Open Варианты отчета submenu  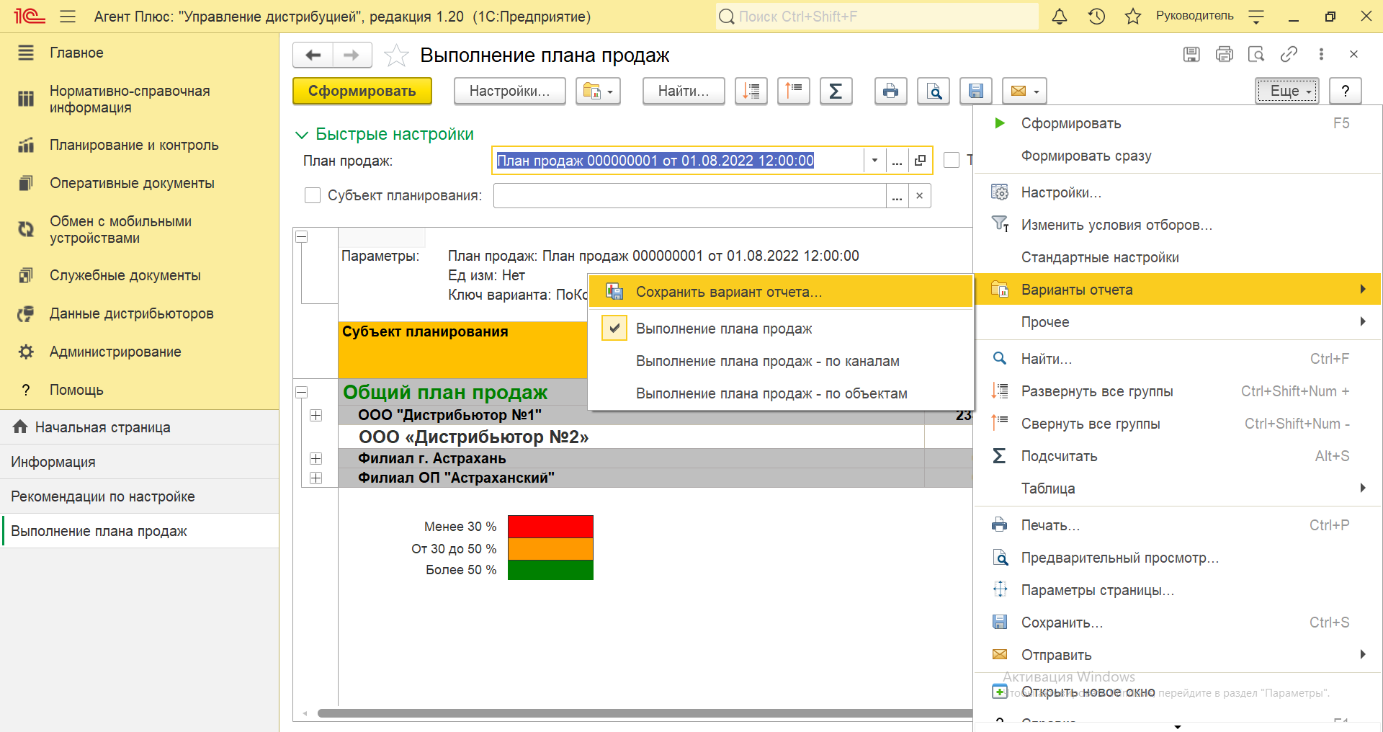pyautogui.click(x=1178, y=290)
